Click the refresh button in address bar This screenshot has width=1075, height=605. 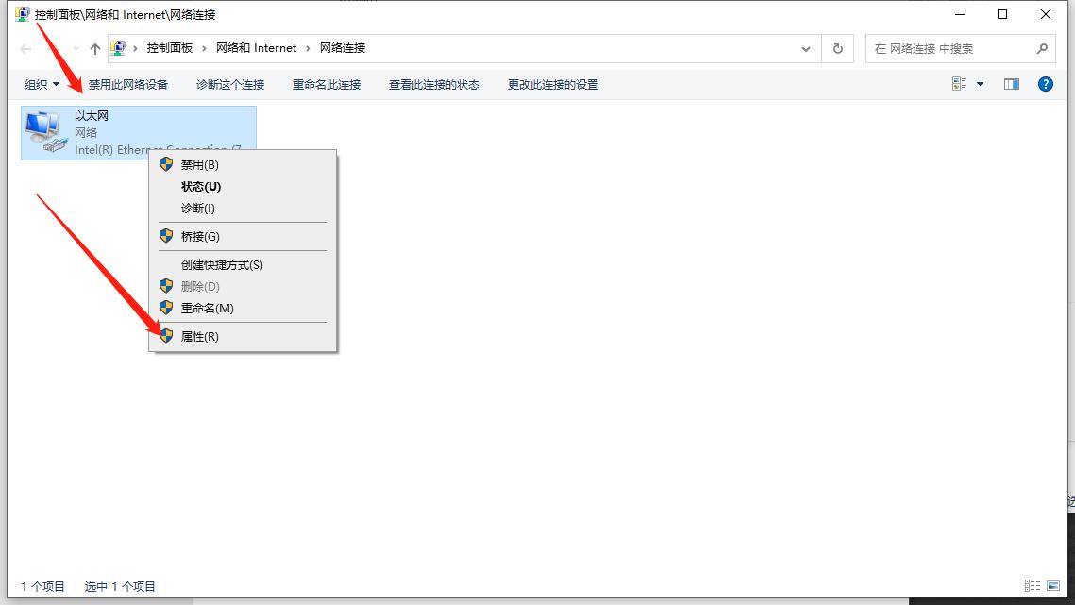click(837, 48)
